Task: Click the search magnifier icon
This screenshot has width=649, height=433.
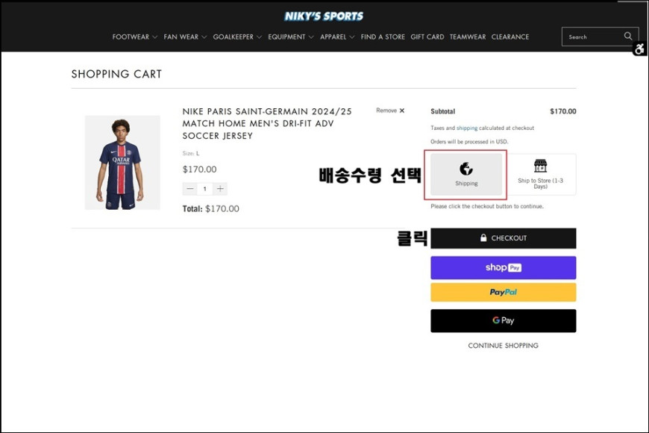Action: coord(628,36)
